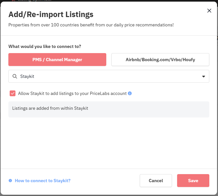218x196 pixels.
Task: Click info icon before How to connect link
Action: coord(10,181)
